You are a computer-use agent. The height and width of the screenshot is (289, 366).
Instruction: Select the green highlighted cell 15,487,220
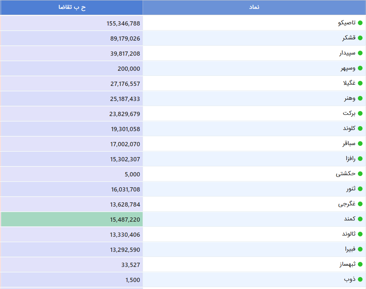(125, 219)
